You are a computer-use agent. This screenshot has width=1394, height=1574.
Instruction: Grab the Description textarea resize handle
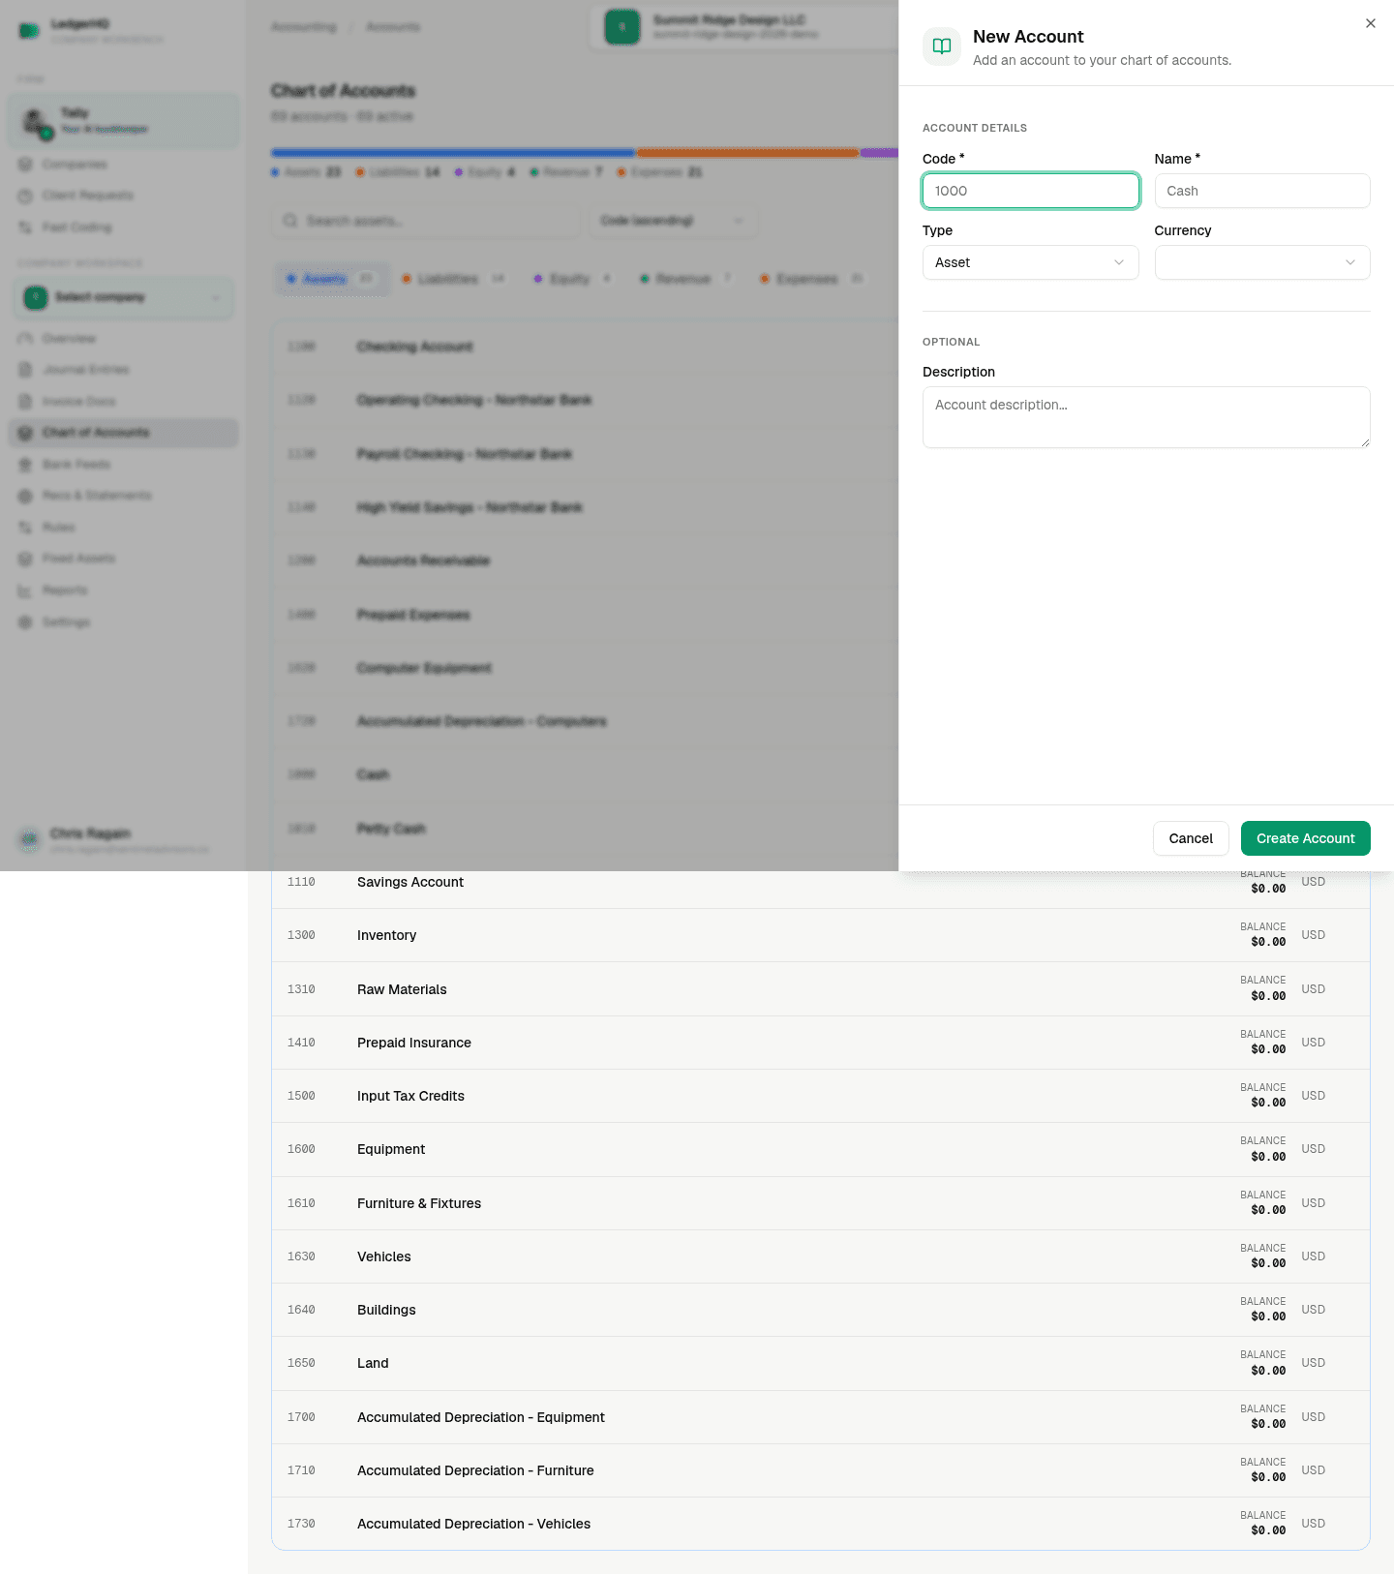[1365, 442]
